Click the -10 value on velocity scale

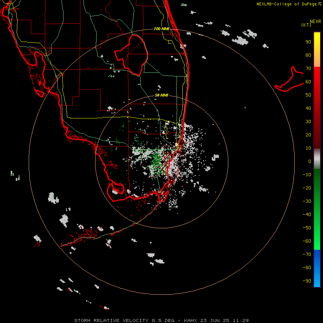click(307, 175)
